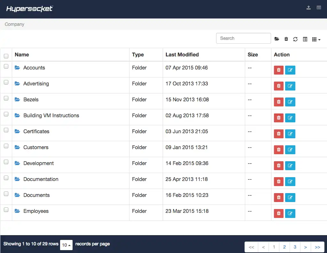Delete the Development folder
This screenshot has width=327, height=253.
click(279, 165)
